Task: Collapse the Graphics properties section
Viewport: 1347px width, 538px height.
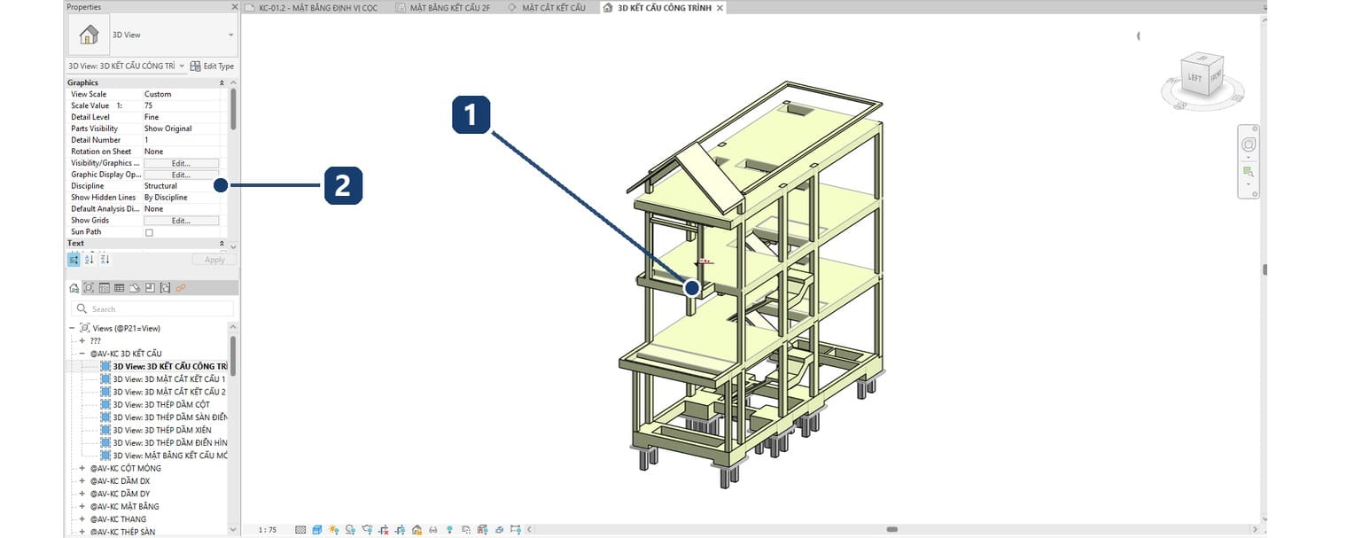Action: pyautogui.click(x=222, y=82)
